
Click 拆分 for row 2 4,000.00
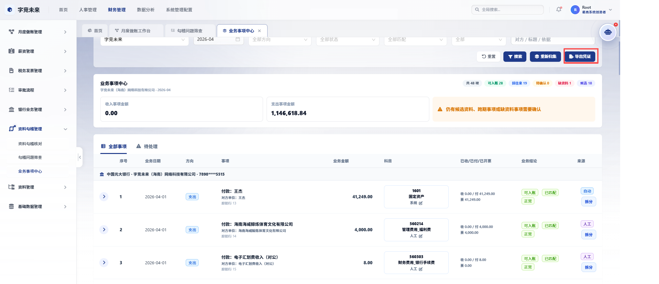588,235
